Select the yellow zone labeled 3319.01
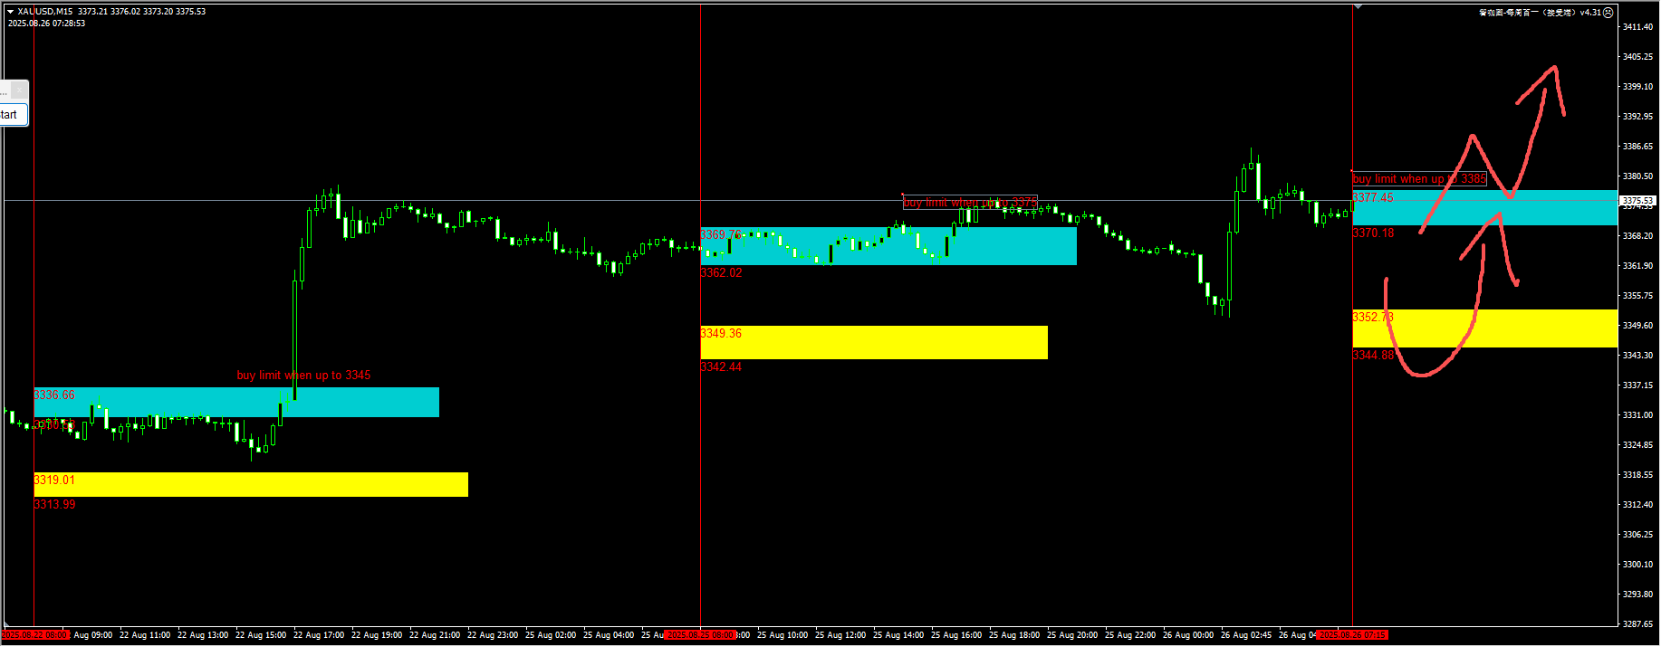 point(250,485)
